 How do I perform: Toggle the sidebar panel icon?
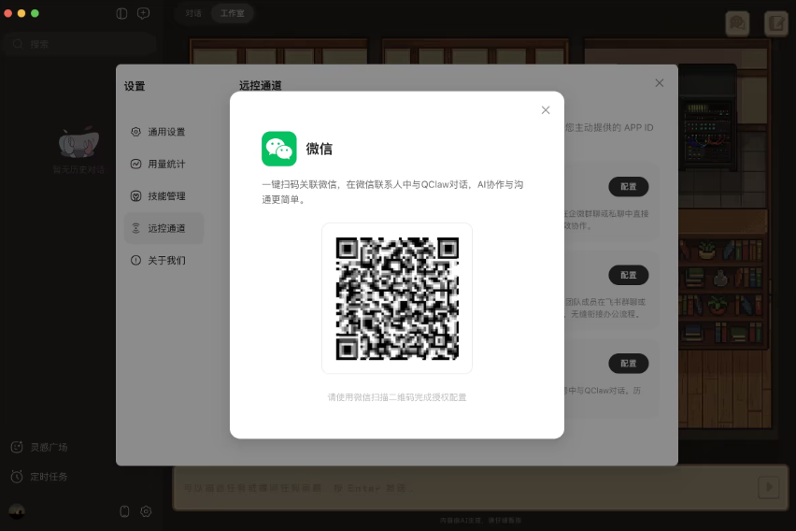[121, 14]
